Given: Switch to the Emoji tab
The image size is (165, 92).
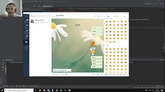Looking at the screenshot, I should click(x=108, y=16).
